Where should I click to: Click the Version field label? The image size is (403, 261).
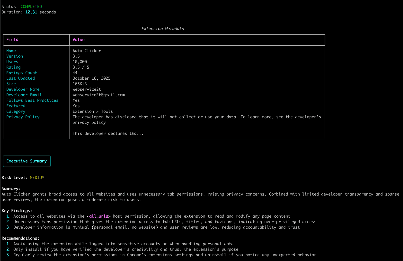[14, 56]
